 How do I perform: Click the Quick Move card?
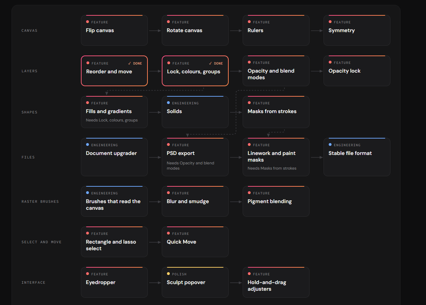coord(195,242)
